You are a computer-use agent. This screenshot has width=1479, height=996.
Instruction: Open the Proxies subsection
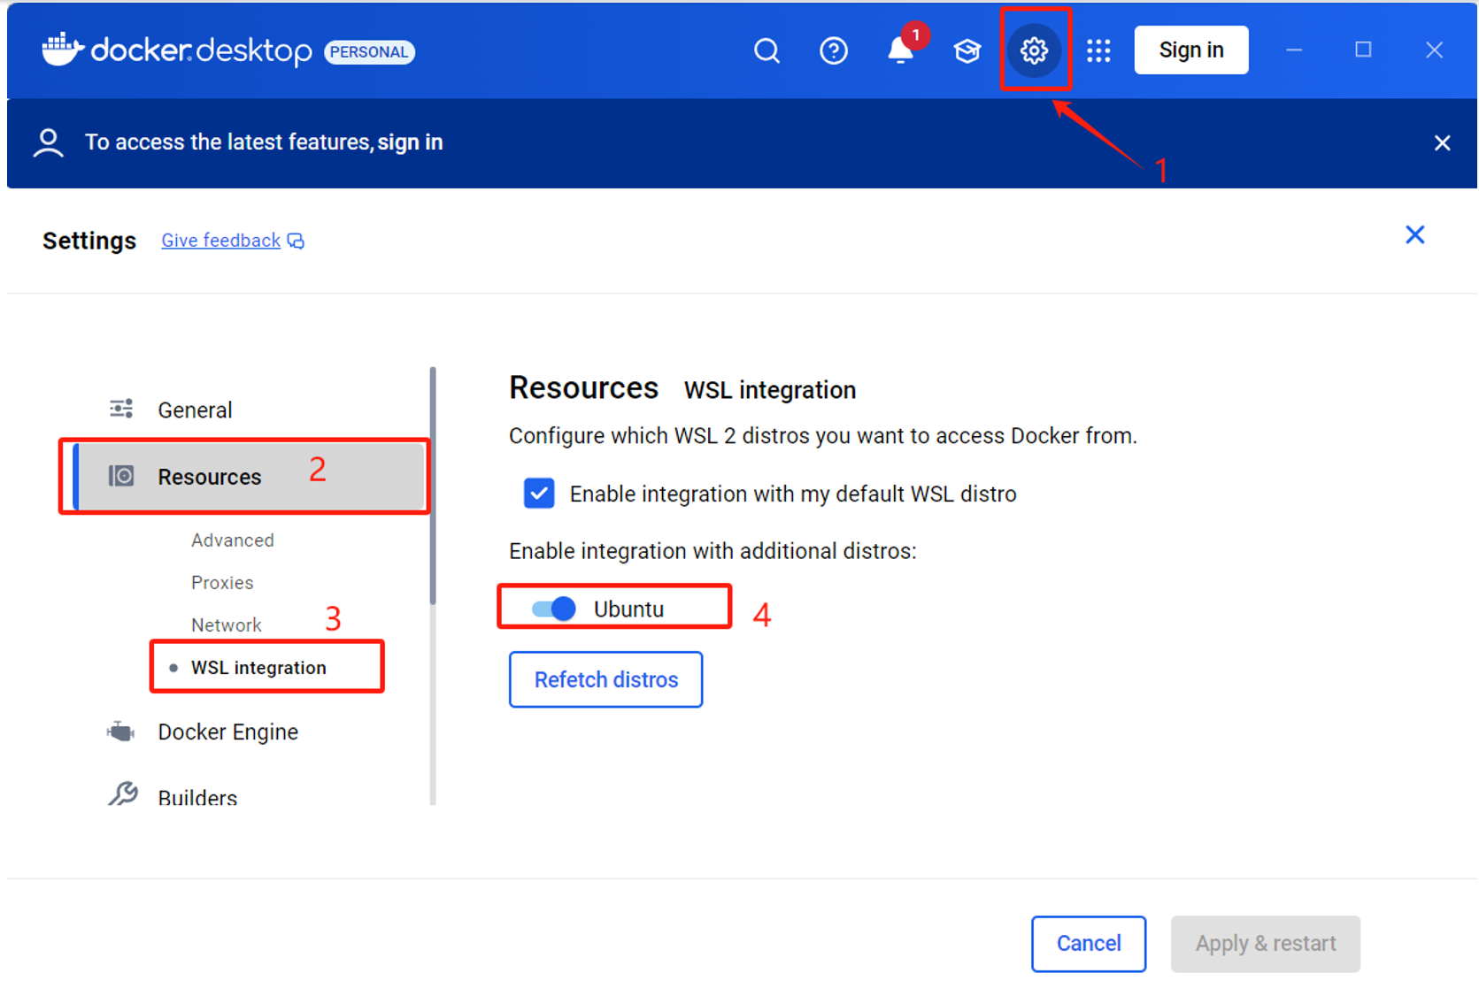(222, 583)
